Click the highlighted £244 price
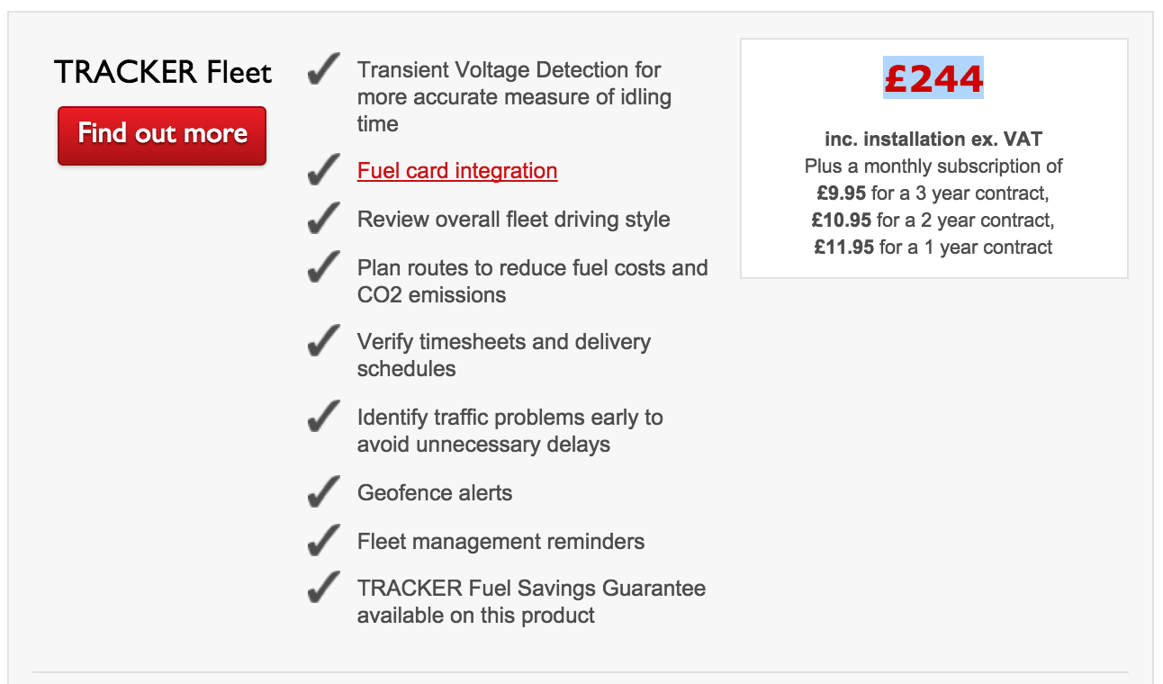 (x=933, y=78)
